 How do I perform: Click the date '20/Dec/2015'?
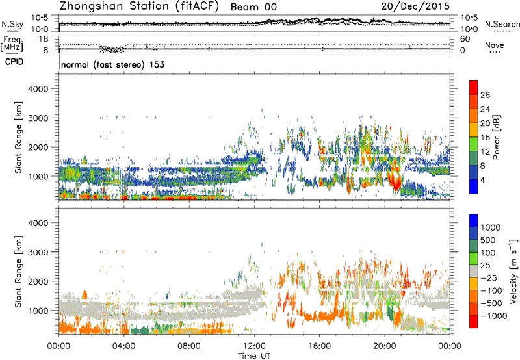point(415,6)
